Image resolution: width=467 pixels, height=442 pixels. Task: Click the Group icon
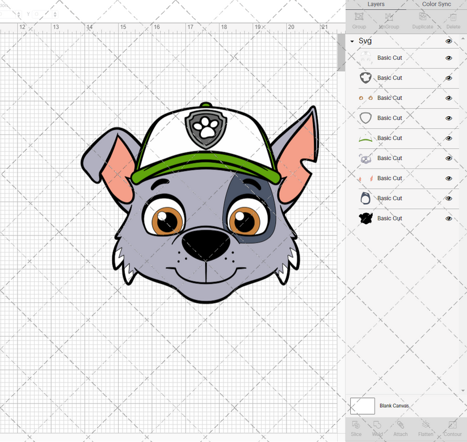(359, 22)
